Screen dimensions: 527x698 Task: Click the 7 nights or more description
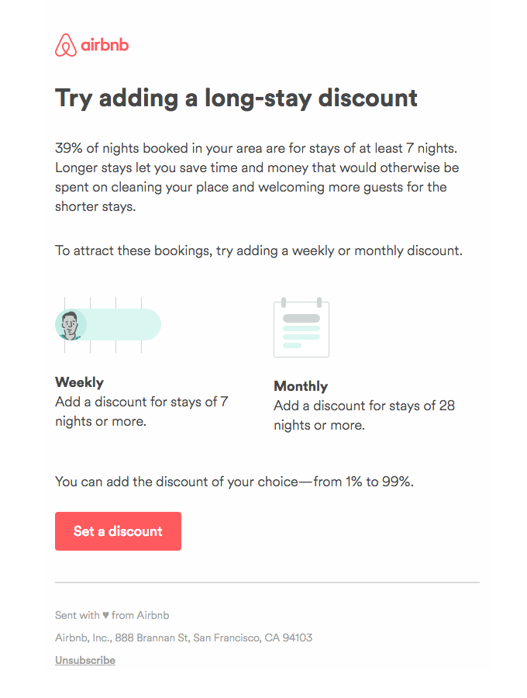[142, 411]
